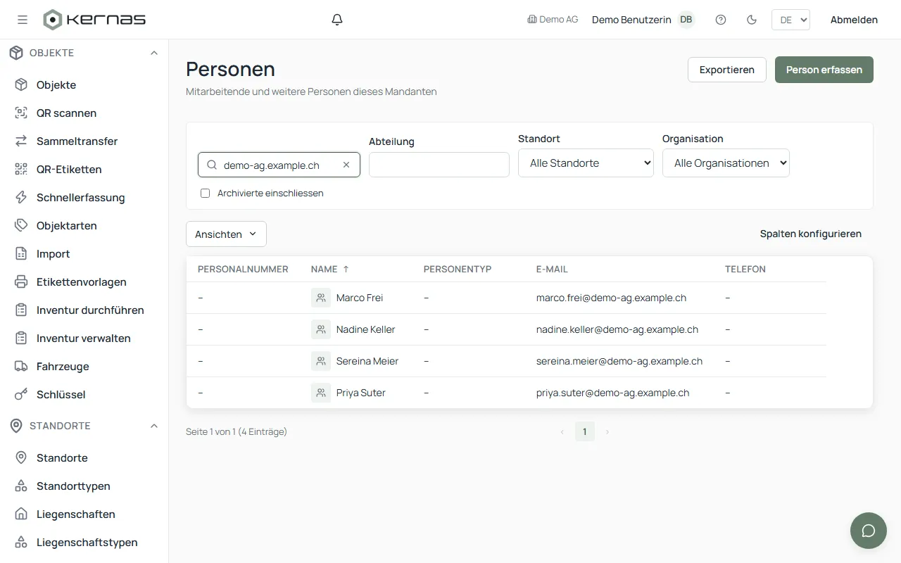Open the Ansichten dropdown
Screen dimensions: 901x563
click(x=226, y=234)
